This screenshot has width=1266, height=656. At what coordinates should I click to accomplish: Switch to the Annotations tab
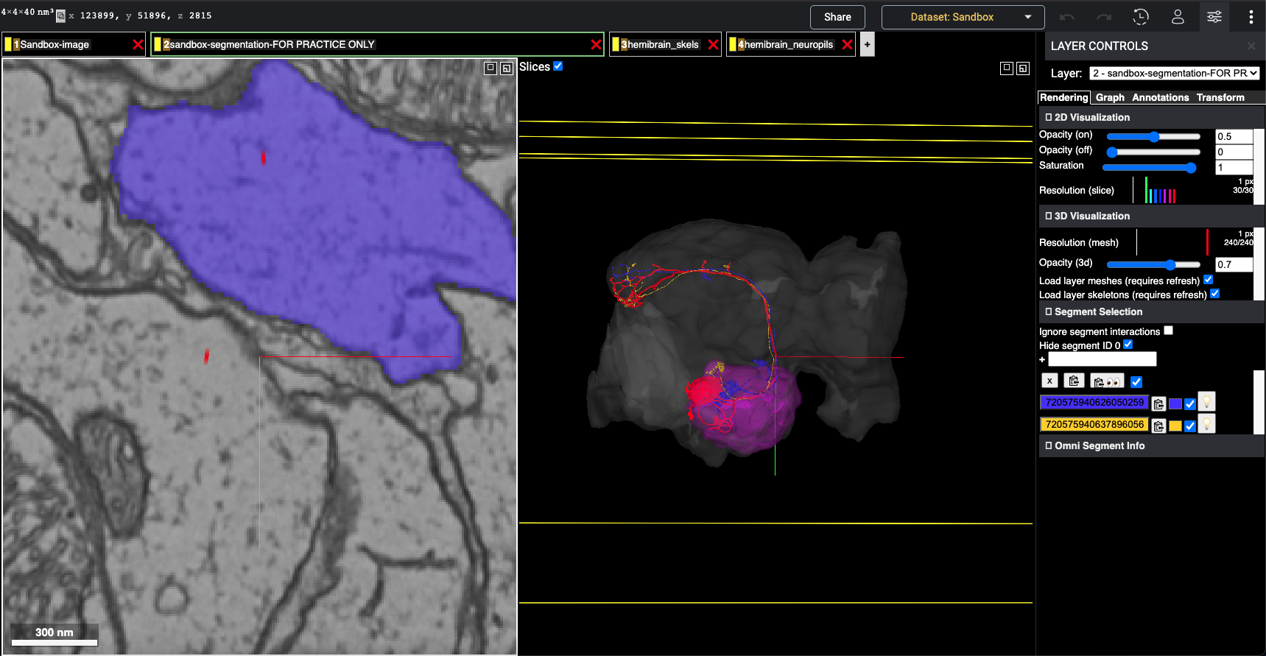pos(1160,97)
